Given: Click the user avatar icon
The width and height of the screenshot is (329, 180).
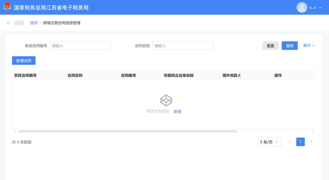Looking at the screenshot, I should [302, 8].
